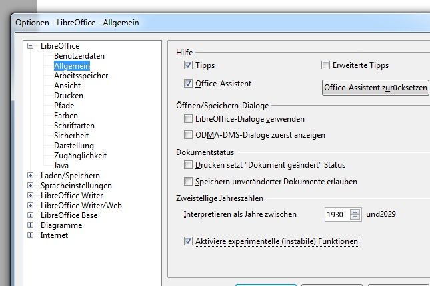Expand the Internet tree node
The width and height of the screenshot is (430, 286).
30,235
